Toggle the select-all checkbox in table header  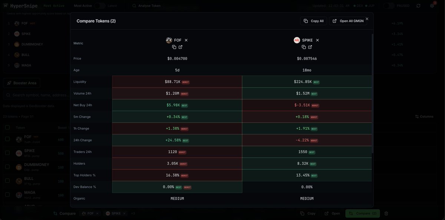click(7, 127)
